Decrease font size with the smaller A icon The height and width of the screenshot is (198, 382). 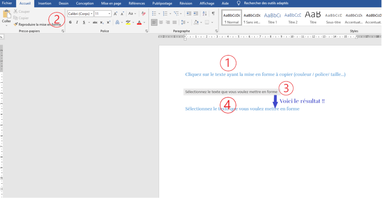click(x=122, y=14)
